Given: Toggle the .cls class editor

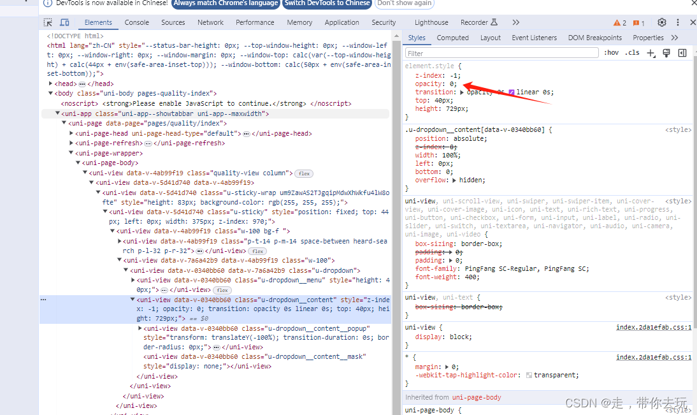Looking at the screenshot, I should tap(632, 53).
